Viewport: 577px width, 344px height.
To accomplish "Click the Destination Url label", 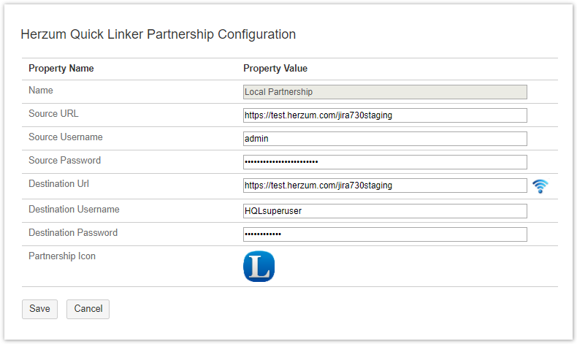I will pos(58,184).
